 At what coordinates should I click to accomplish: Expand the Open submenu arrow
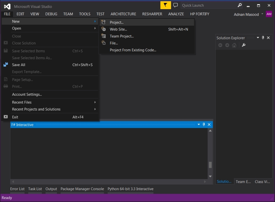coord(95,28)
